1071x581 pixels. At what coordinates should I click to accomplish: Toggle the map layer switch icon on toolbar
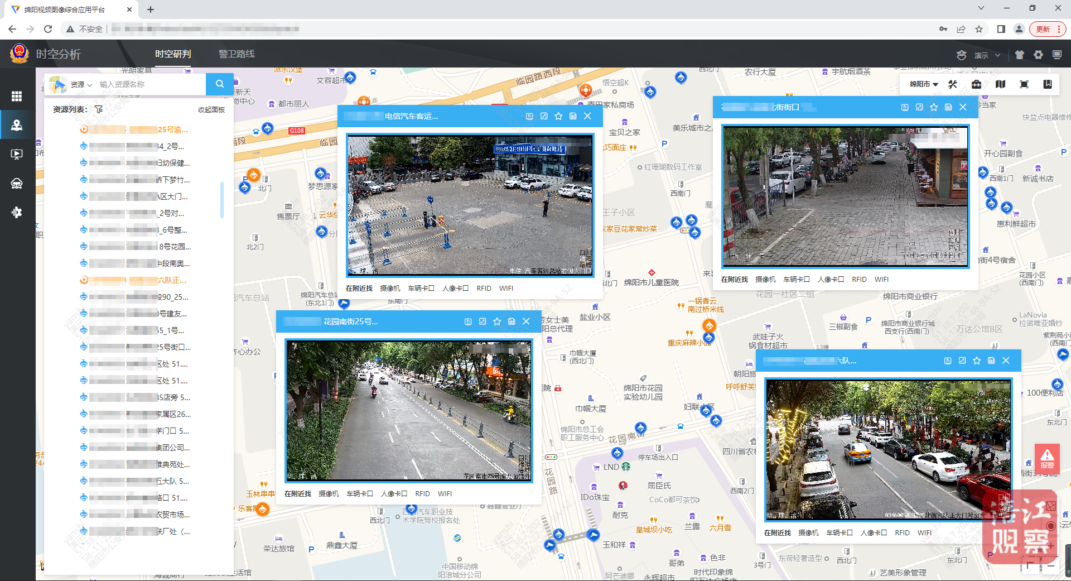click(x=1000, y=84)
